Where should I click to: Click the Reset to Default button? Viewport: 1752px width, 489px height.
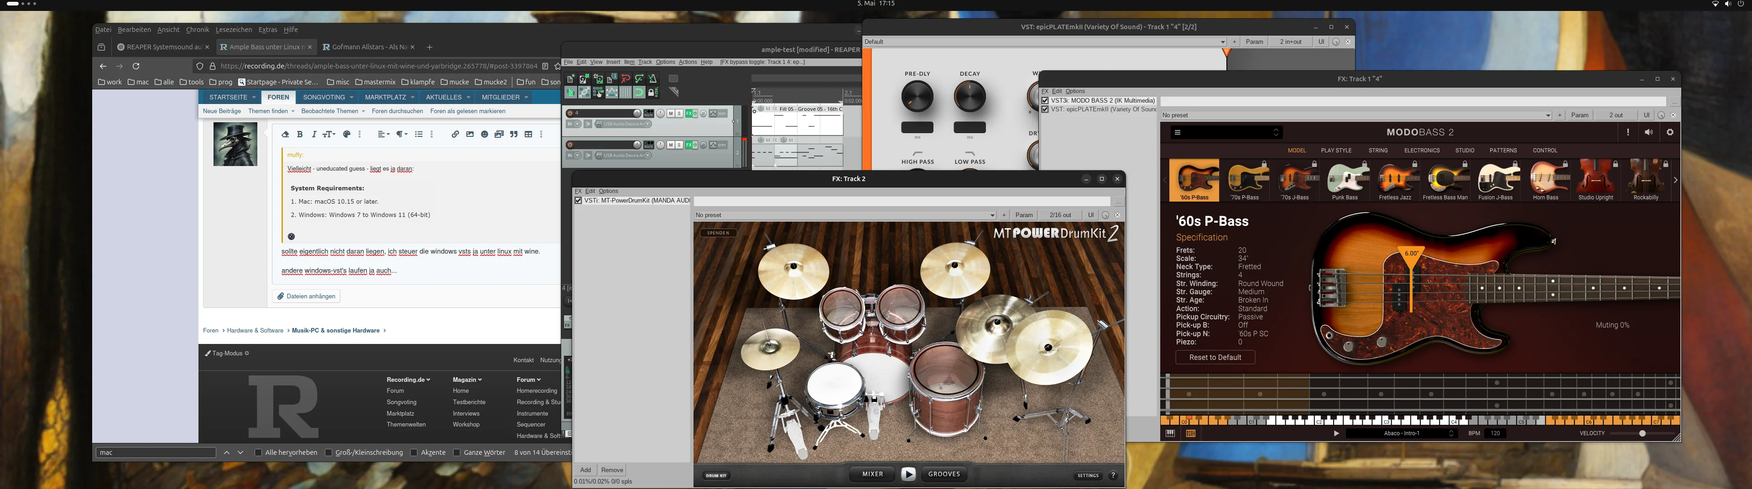[1215, 357]
